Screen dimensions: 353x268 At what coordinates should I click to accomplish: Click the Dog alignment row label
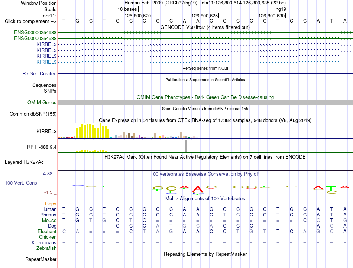tap(52, 226)
